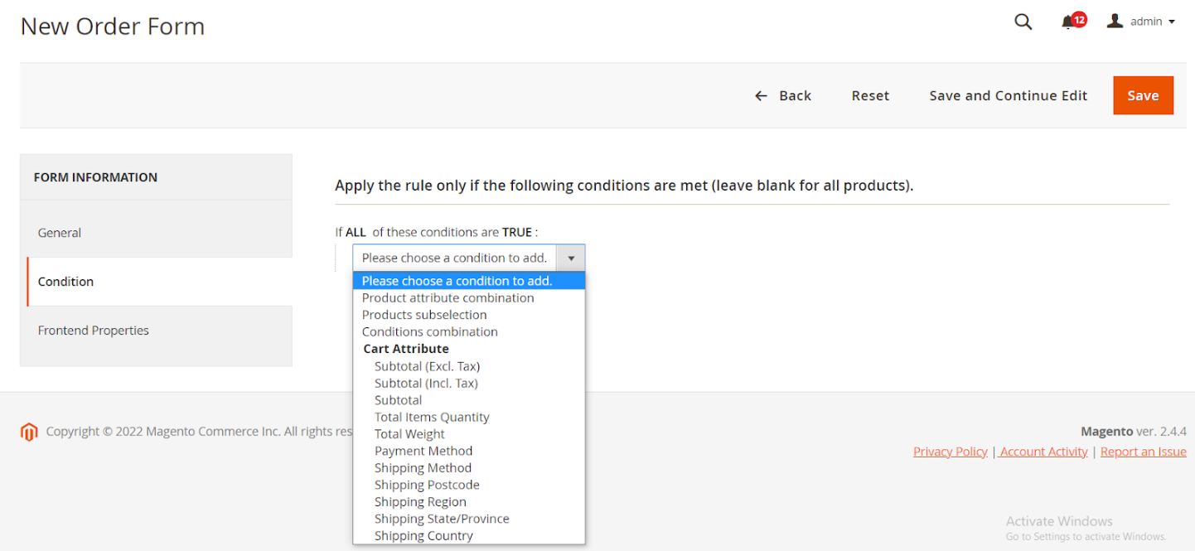Screen dimensions: 1195x551
Task: Click the Reset button
Action: click(x=870, y=95)
